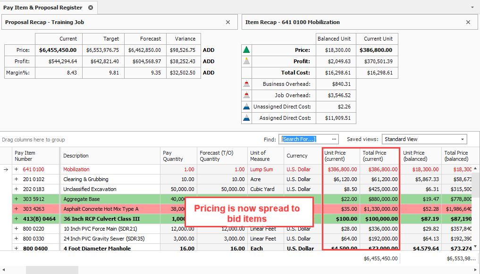Click the red triangle icon beside Job Overhead
480x274 pixels.
pos(245,95)
